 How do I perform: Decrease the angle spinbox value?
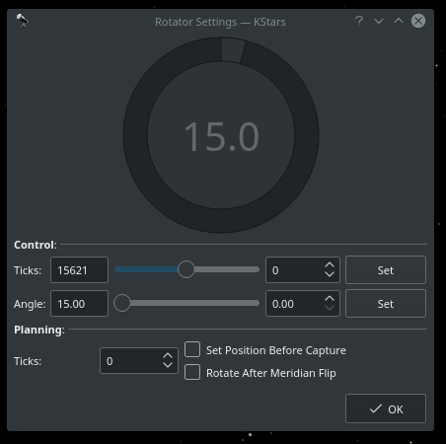pyautogui.click(x=330, y=308)
